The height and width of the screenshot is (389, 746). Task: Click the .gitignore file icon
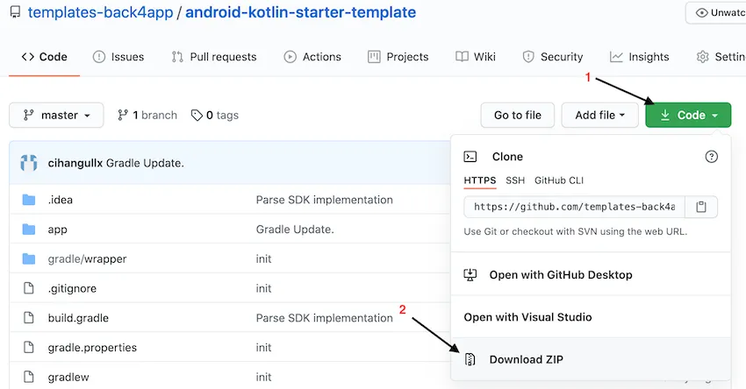coord(29,288)
